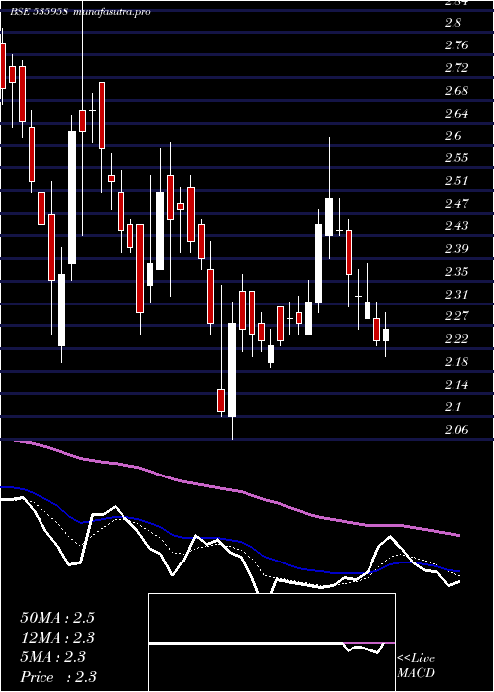Screen dimensions: 494x692
Task: Click the Price : 2.3 readout
Action: 58,676
